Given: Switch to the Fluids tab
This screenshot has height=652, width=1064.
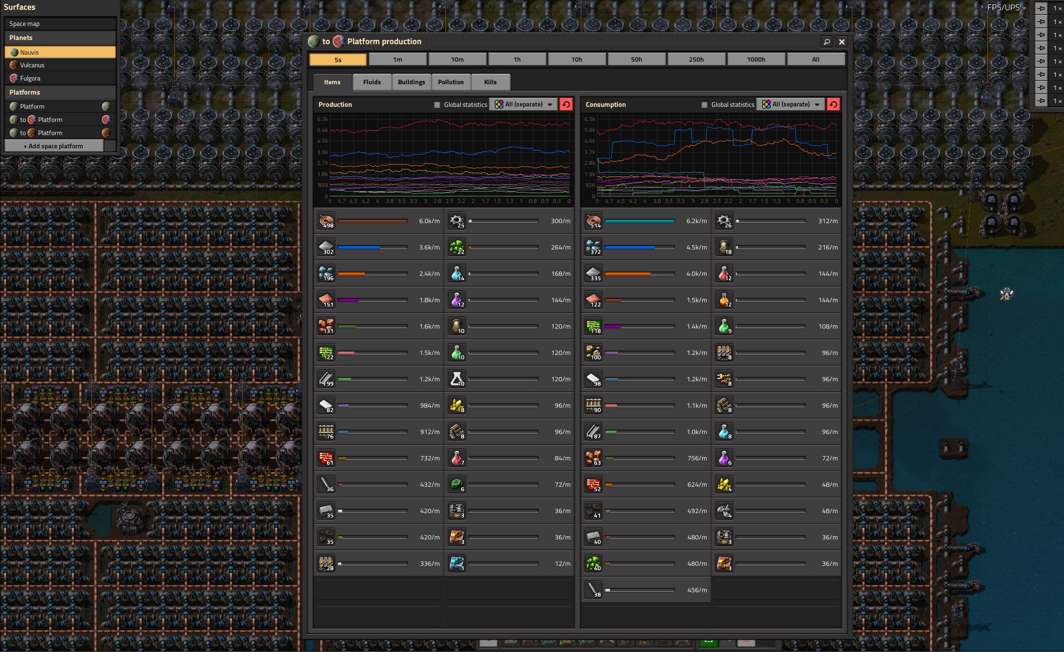Looking at the screenshot, I should coord(371,81).
